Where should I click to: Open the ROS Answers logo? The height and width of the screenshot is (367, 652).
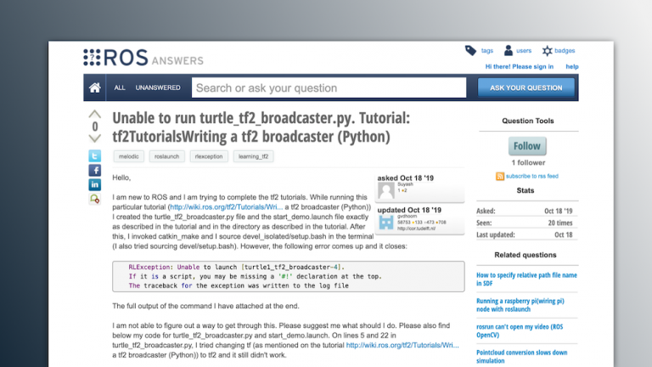[143, 58]
